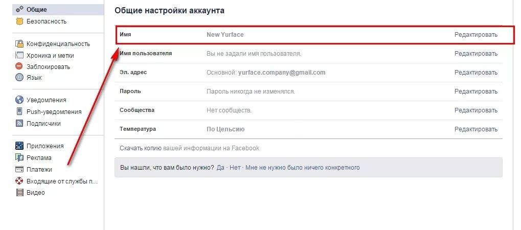This screenshot has height=230, width=521.
Task: Edit the Имя row via Редактировать
Action: (476, 35)
